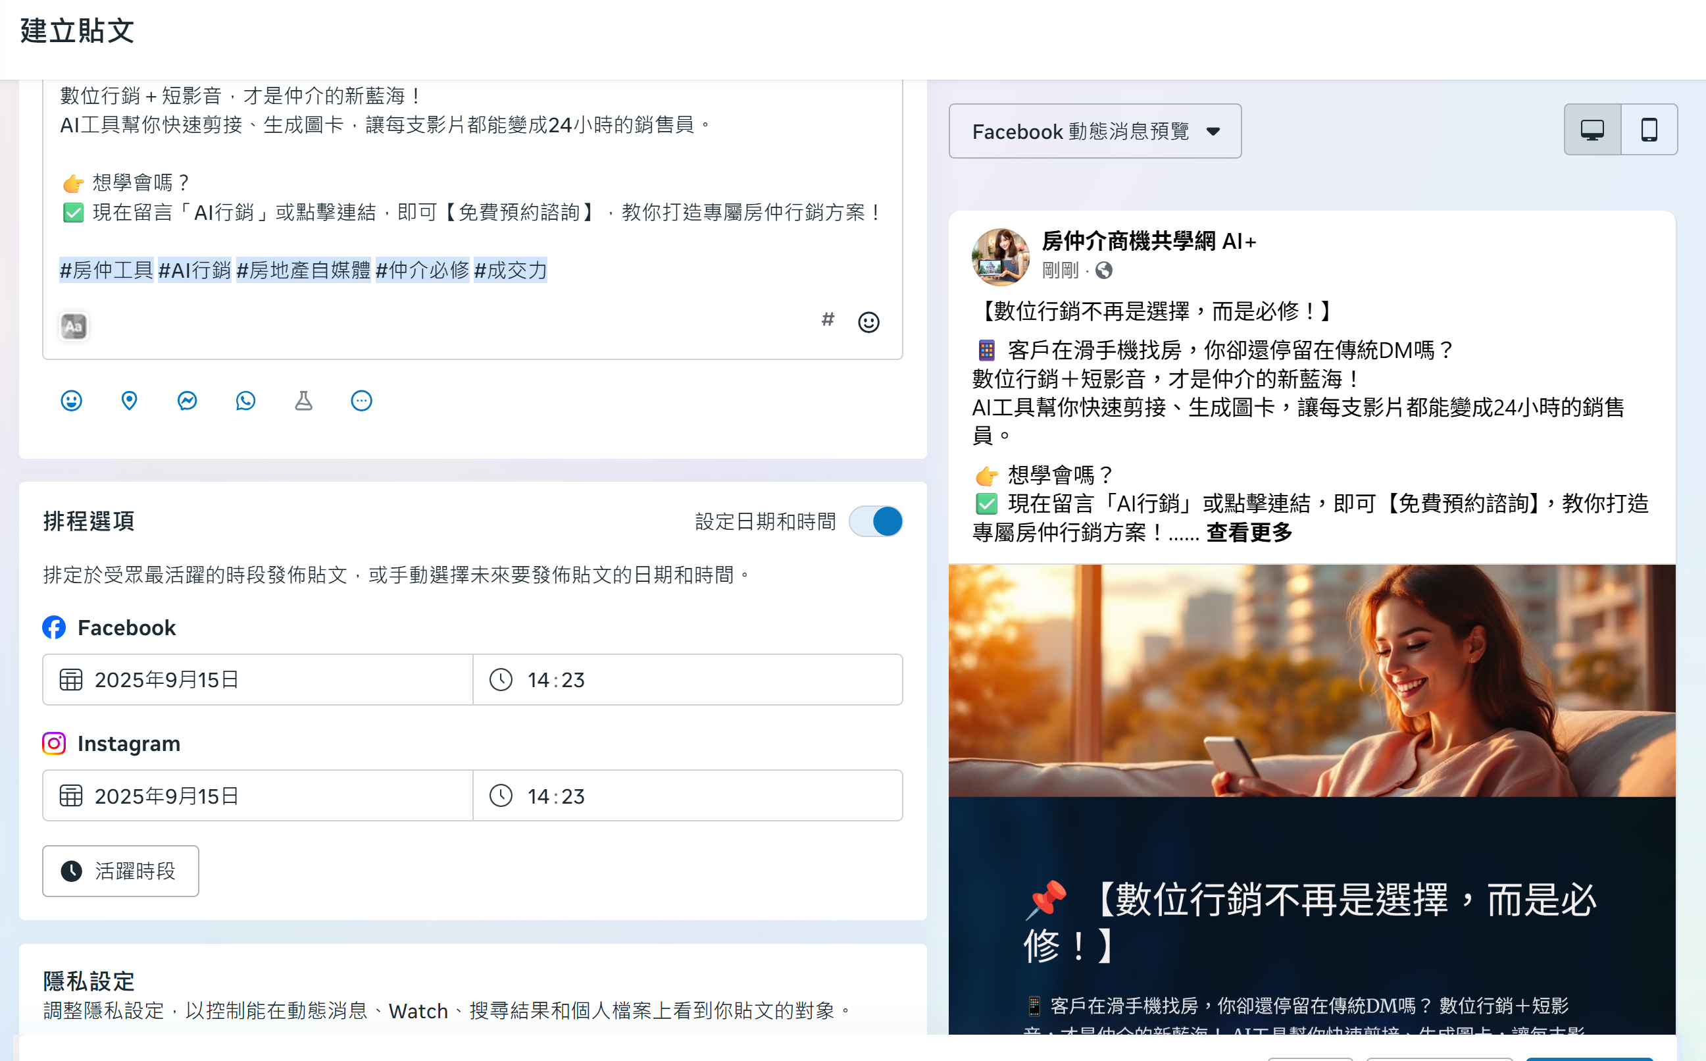The width and height of the screenshot is (1706, 1061).
Task: Click the flask A/B test icon
Action: (x=303, y=401)
